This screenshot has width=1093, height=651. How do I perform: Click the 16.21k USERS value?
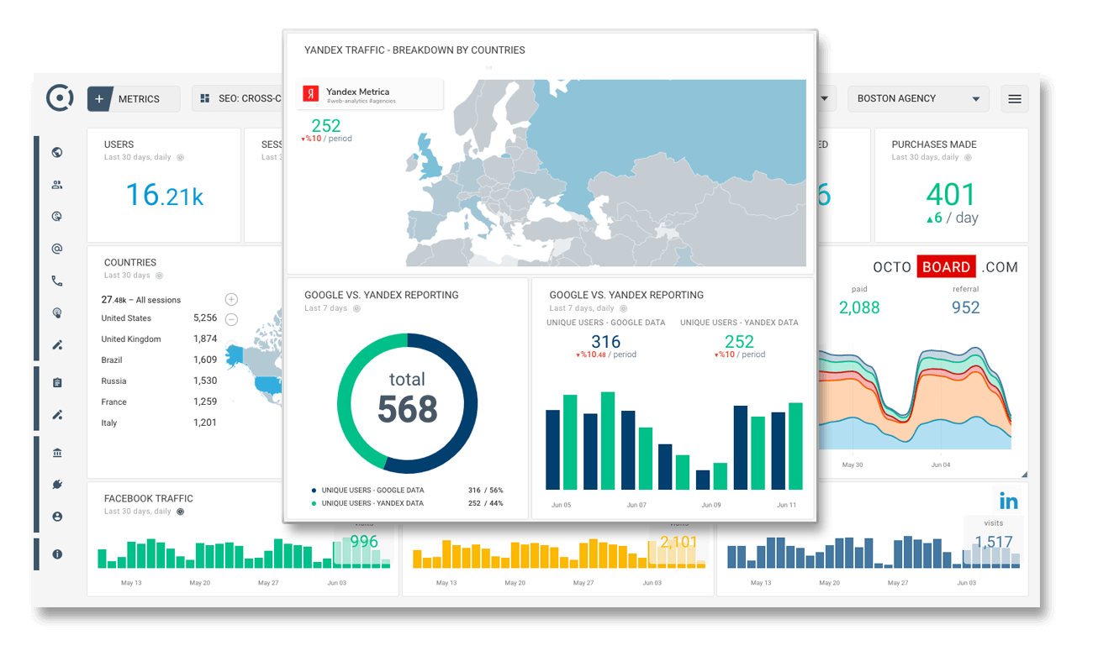164,195
